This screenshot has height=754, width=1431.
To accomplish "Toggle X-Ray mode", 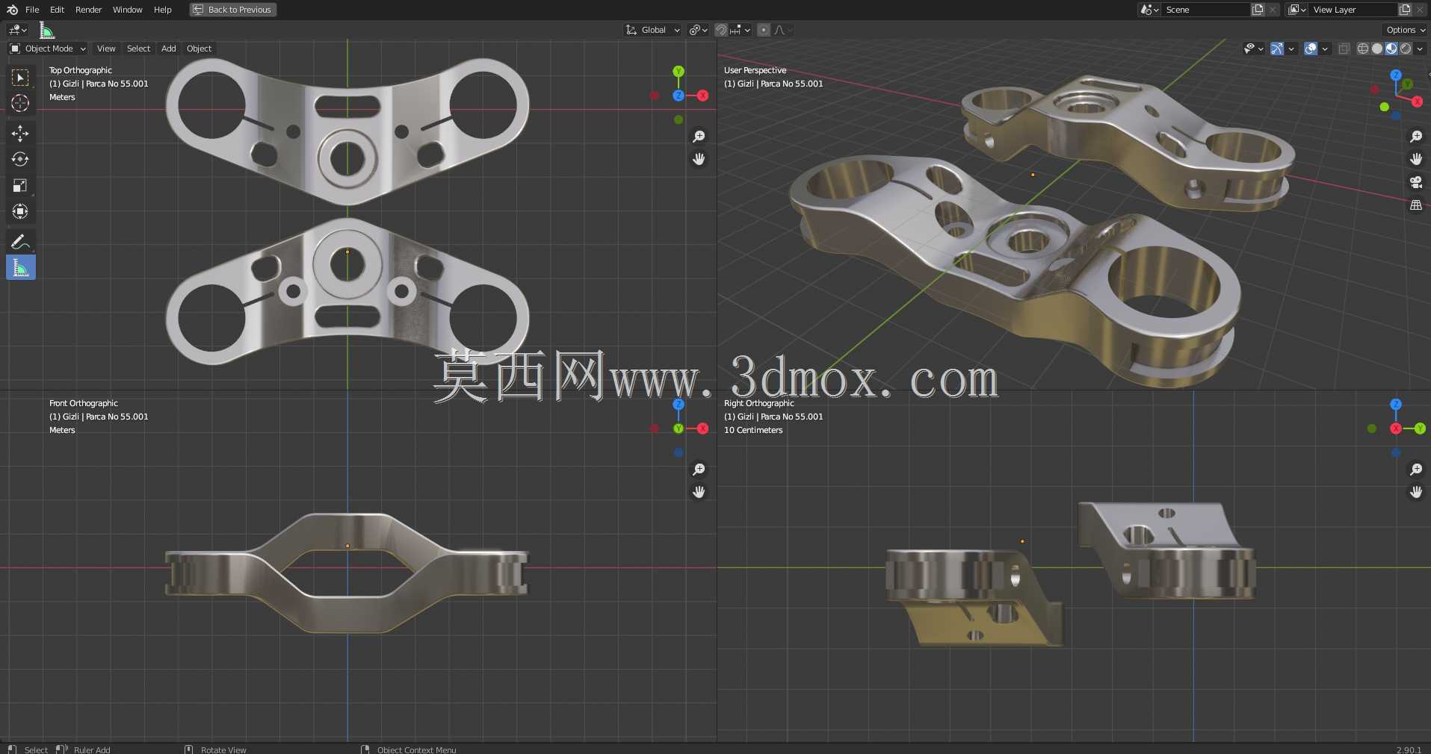I will [1344, 49].
